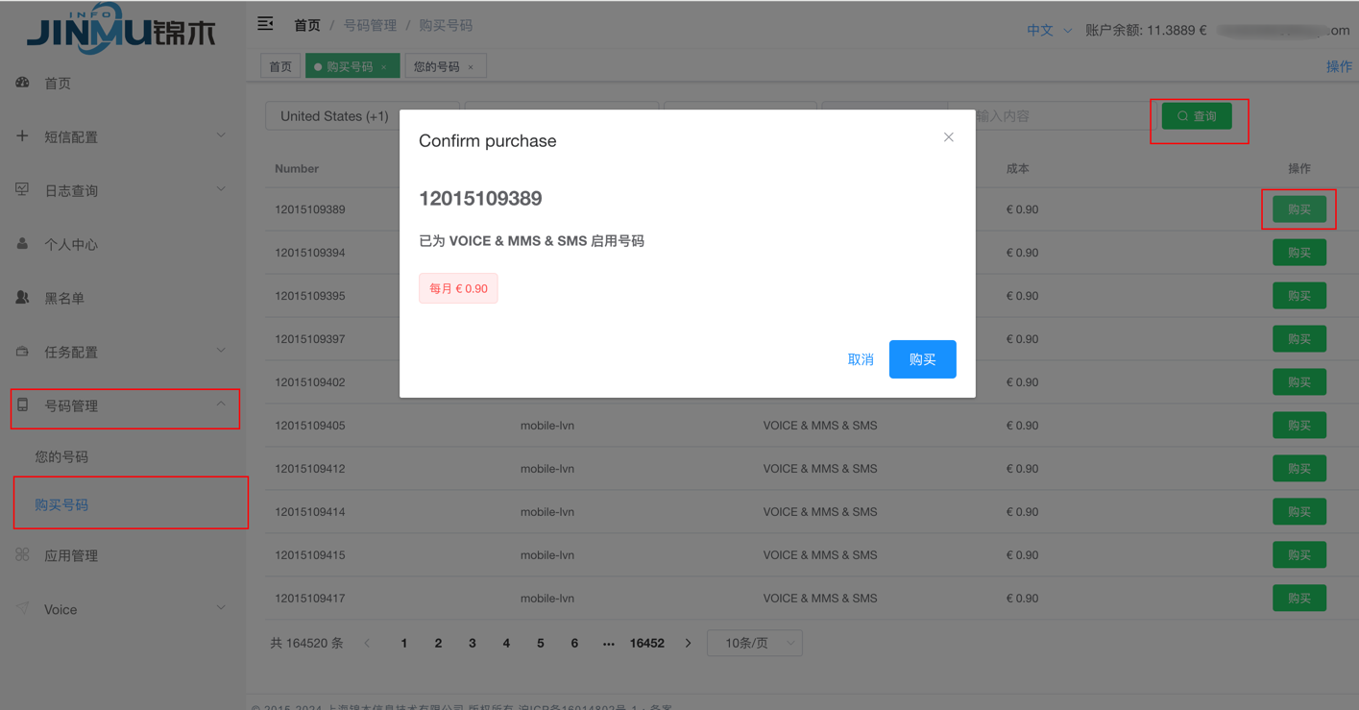This screenshot has width=1359, height=710.
Task: Go to page 6
Action: (x=574, y=643)
